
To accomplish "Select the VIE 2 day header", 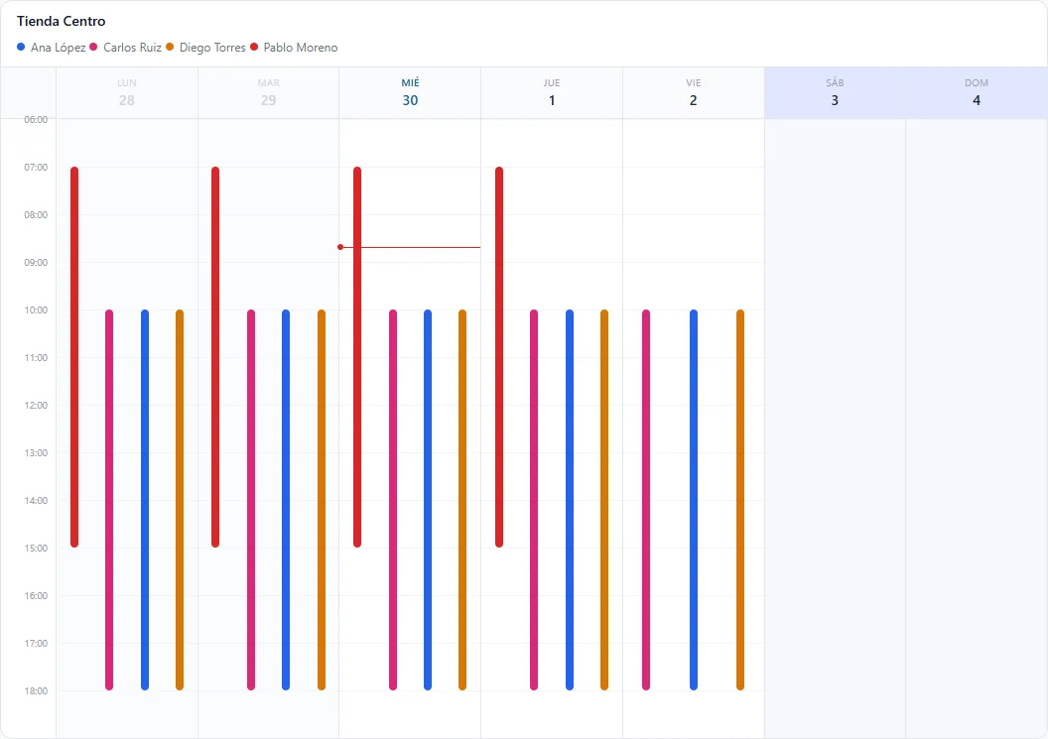I will pyautogui.click(x=694, y=93).
